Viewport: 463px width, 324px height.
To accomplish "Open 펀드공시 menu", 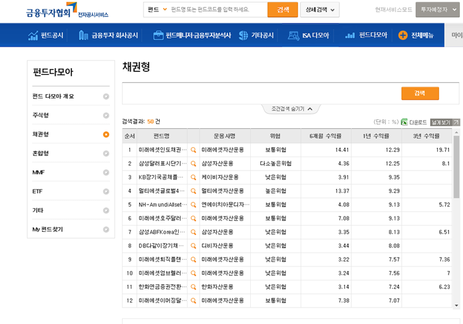I will 45,35.
